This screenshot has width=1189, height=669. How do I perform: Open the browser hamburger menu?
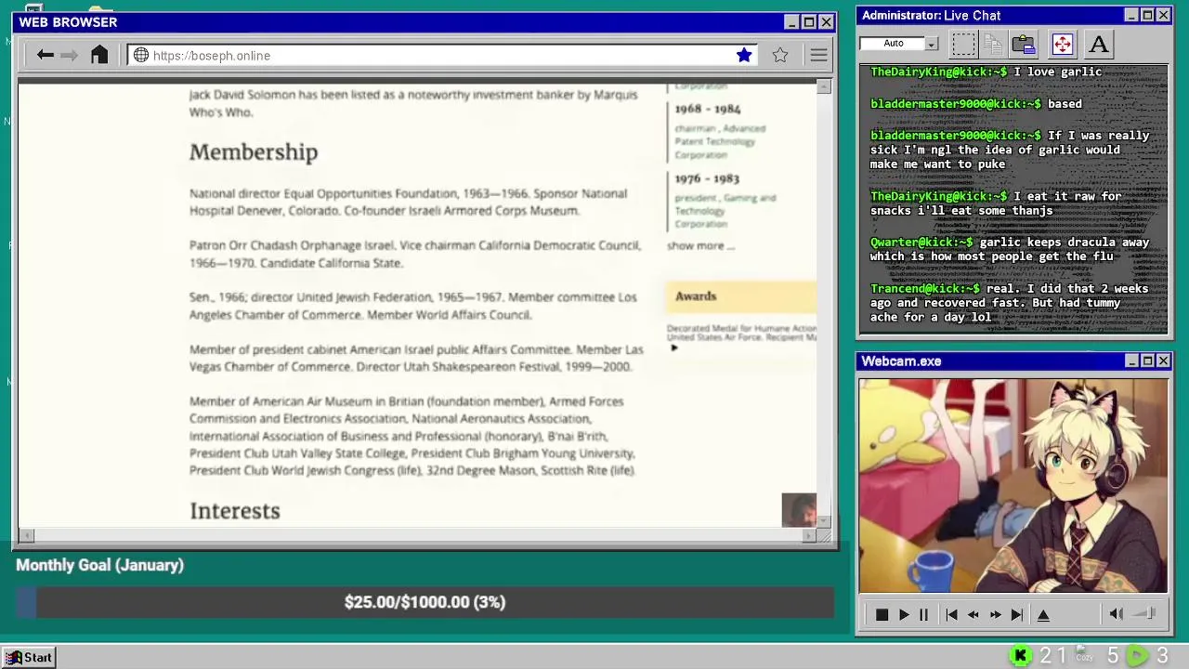pos(818,56)
